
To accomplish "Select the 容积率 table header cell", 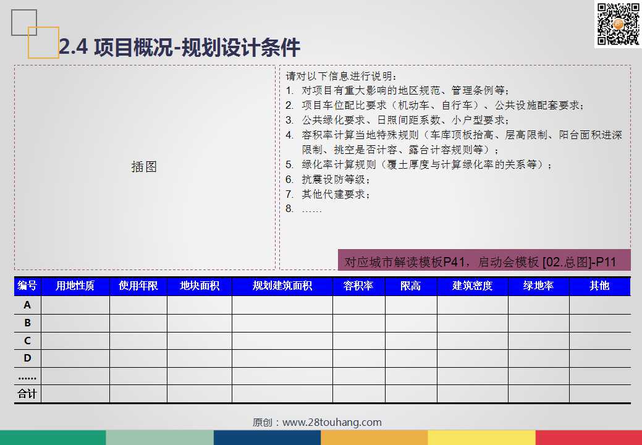I will click(358, 286).
